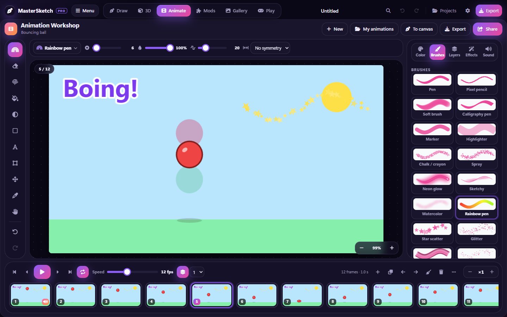Toggle loop playback
Screen dimensions: 507x317
[83, 272]
